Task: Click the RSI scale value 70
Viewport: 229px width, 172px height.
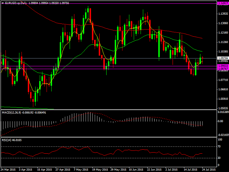Action: [219, 146]
